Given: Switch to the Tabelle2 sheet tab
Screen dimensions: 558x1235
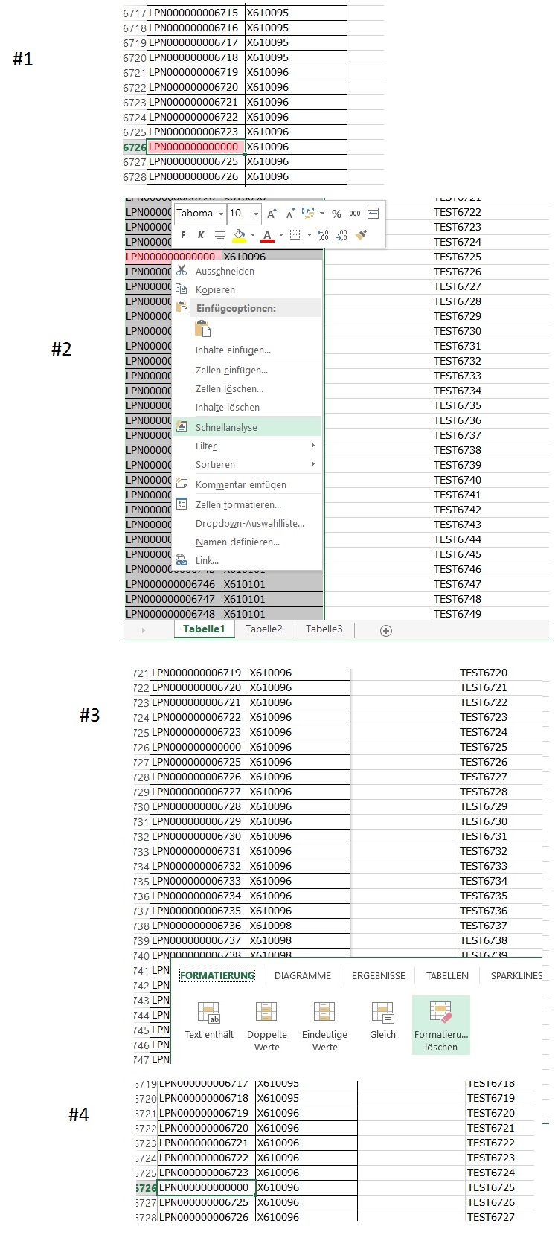Looking at the screenshot, I should 263,629.
